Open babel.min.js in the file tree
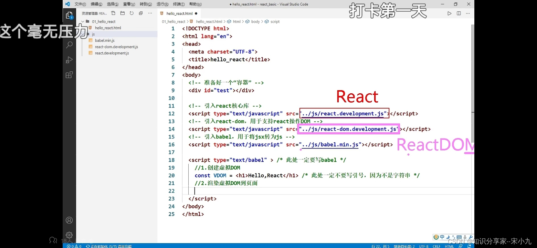The height and width of the screenshot is (248, 537). click(105, 40)
